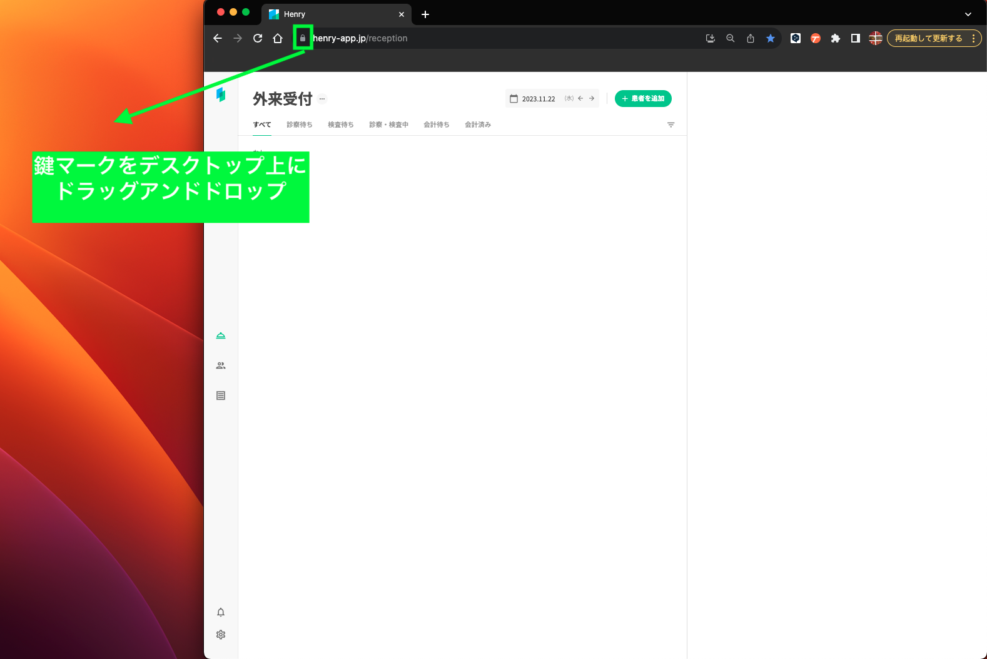
Task: Open a new tab with plus icon
Action: pyautogui.click(x=425, y=14)
